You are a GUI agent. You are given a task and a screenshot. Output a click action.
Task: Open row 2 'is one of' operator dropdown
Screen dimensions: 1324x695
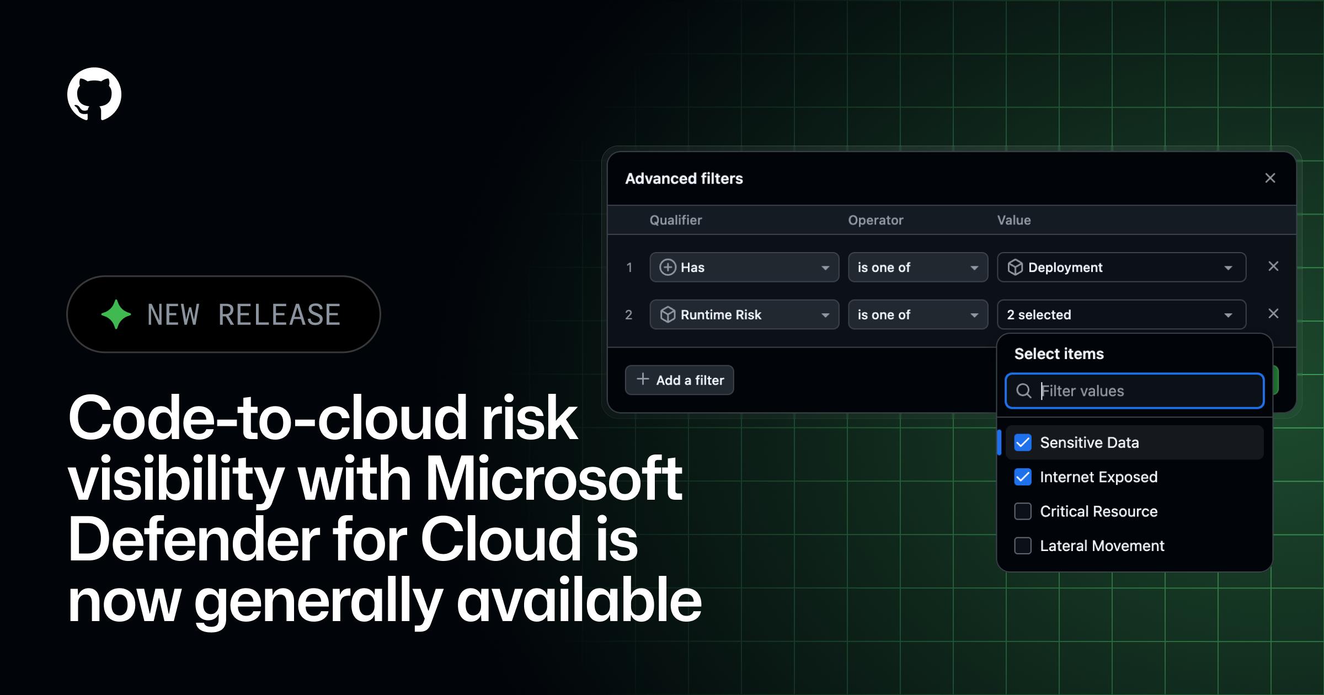(918, 314)
